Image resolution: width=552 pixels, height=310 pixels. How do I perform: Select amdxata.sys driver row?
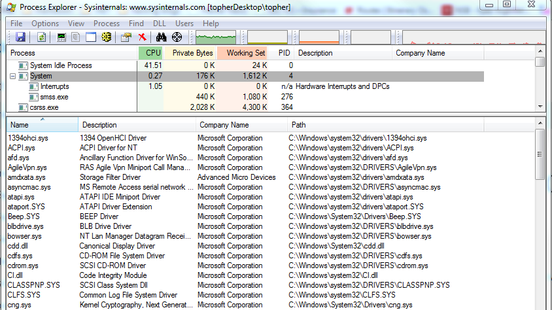[245, 177]
